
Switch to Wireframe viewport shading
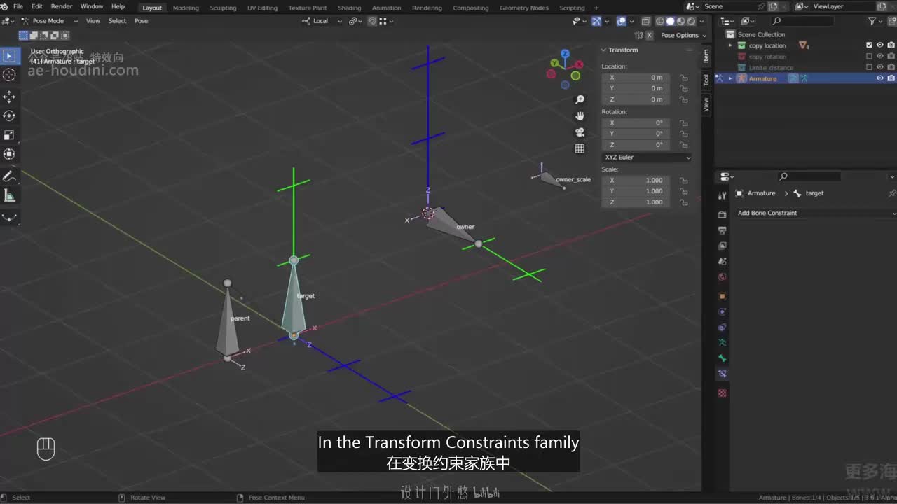coord(659,21)
